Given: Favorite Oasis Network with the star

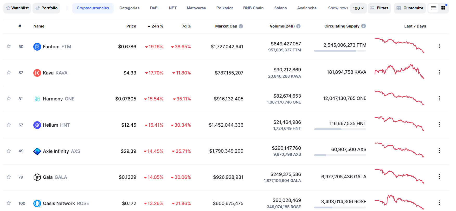Looking at the screenshot, I should click(9, 203).
